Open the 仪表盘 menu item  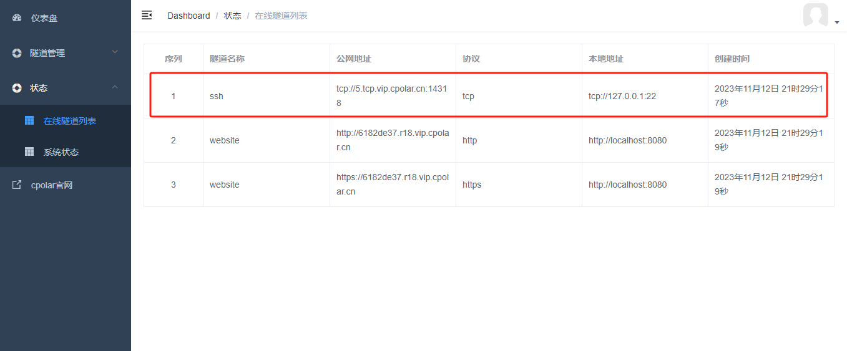[x=66, y=18]
